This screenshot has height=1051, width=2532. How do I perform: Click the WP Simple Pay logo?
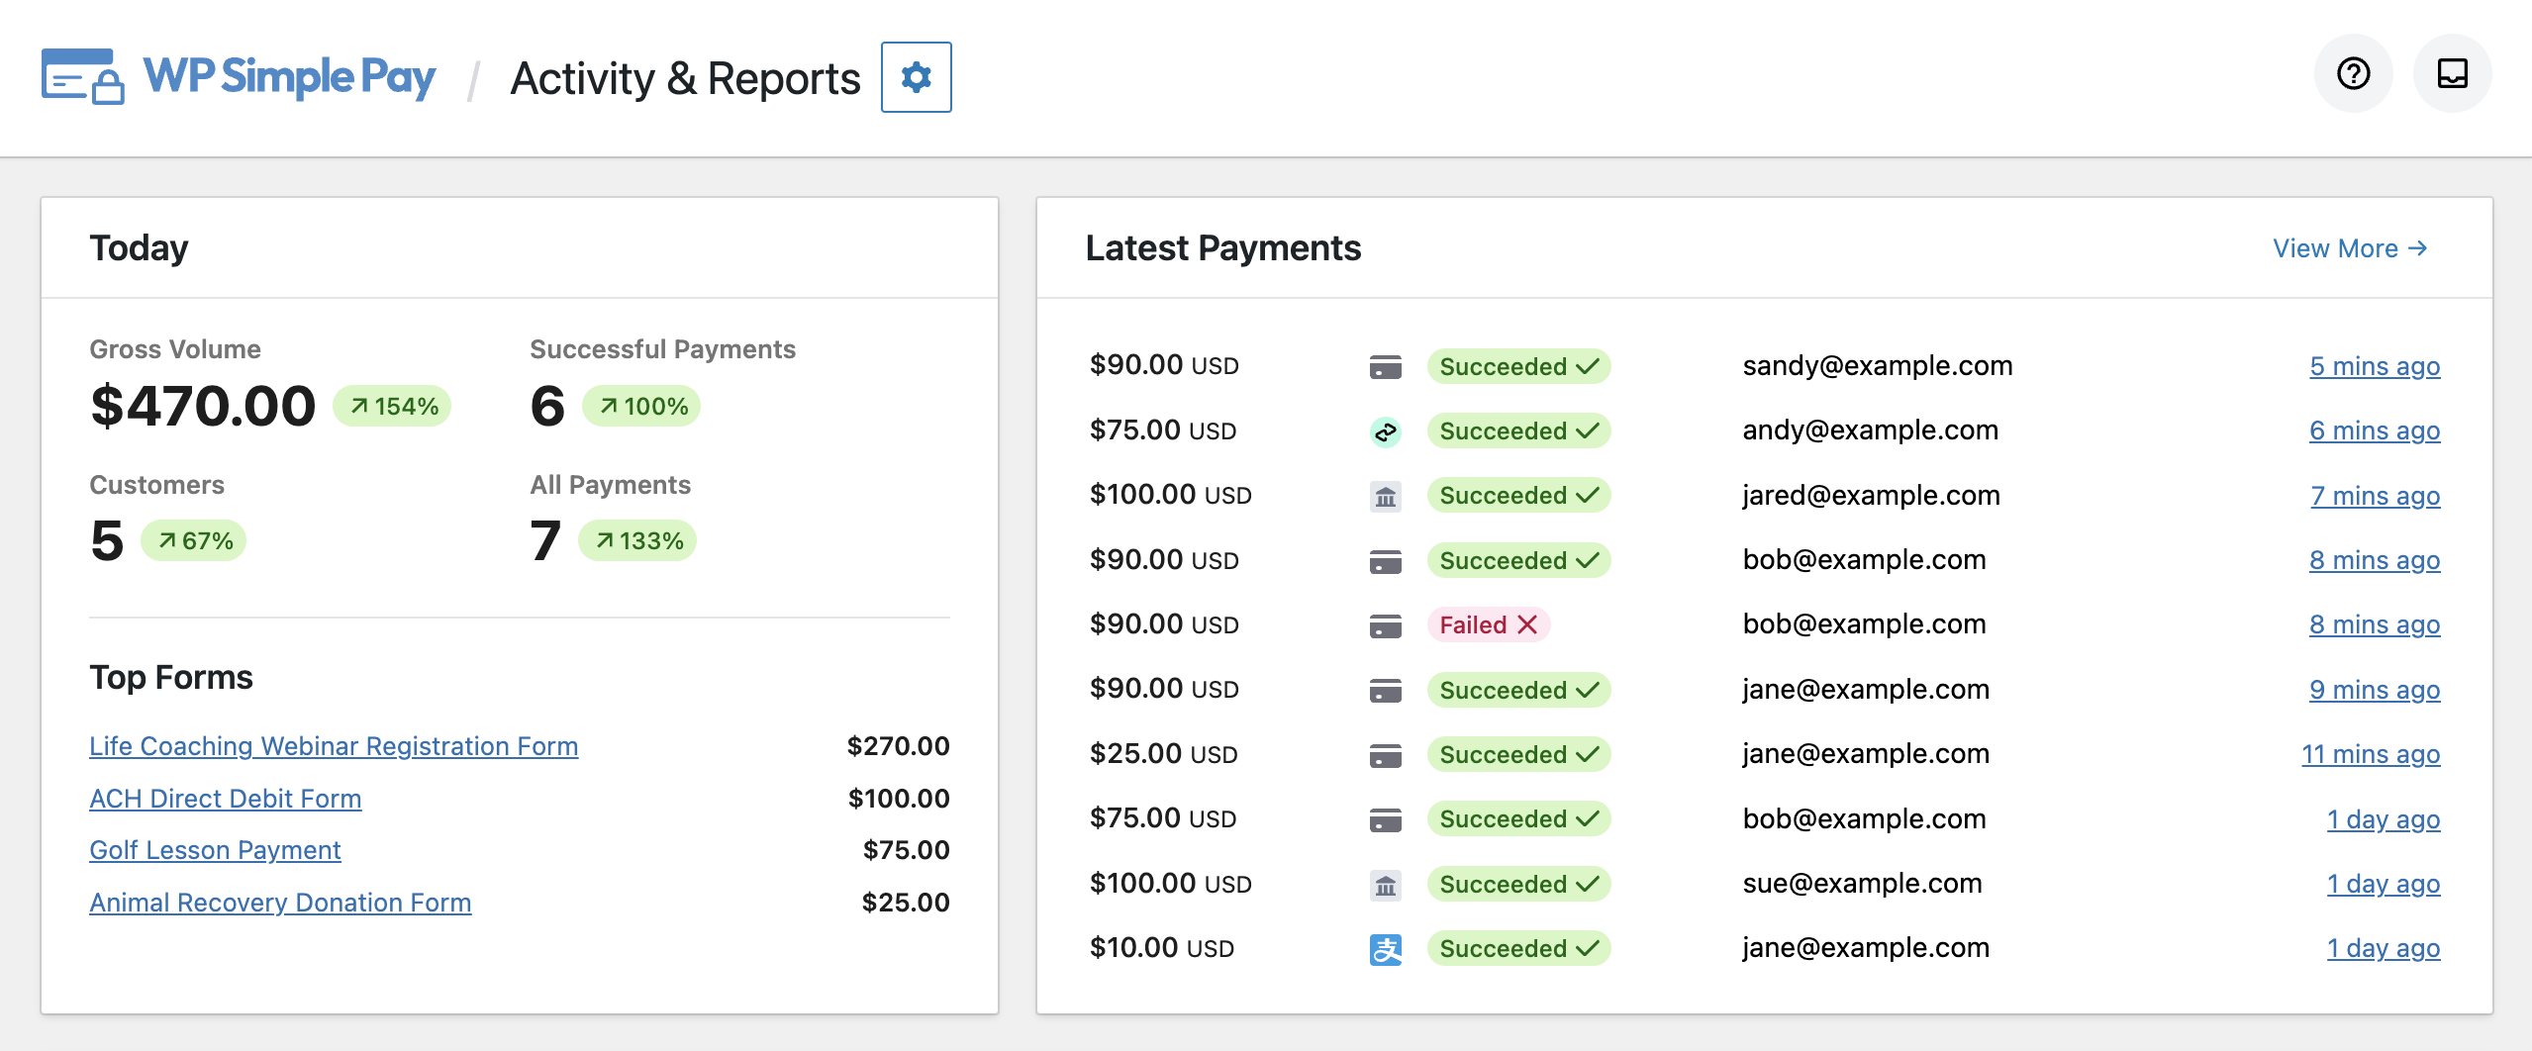point(238,77)
